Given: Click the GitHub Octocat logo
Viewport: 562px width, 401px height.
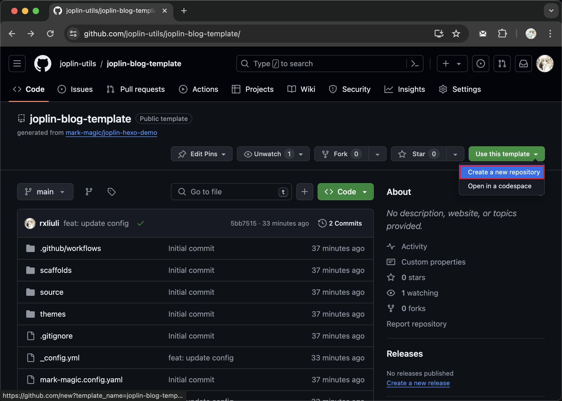Looking at the screenshot, I should coord(43,64).
